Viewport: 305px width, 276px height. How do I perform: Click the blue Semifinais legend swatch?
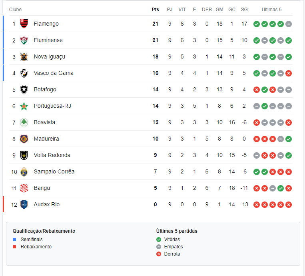coord(14,240)
